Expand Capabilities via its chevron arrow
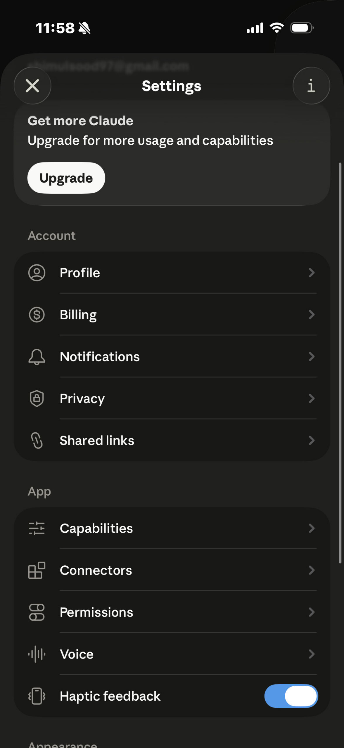This screenshot has width=344, height=748. [x=312, y=528]
